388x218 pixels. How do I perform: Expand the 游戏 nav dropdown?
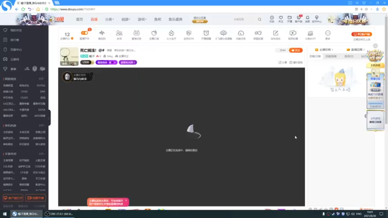point(142,19)
